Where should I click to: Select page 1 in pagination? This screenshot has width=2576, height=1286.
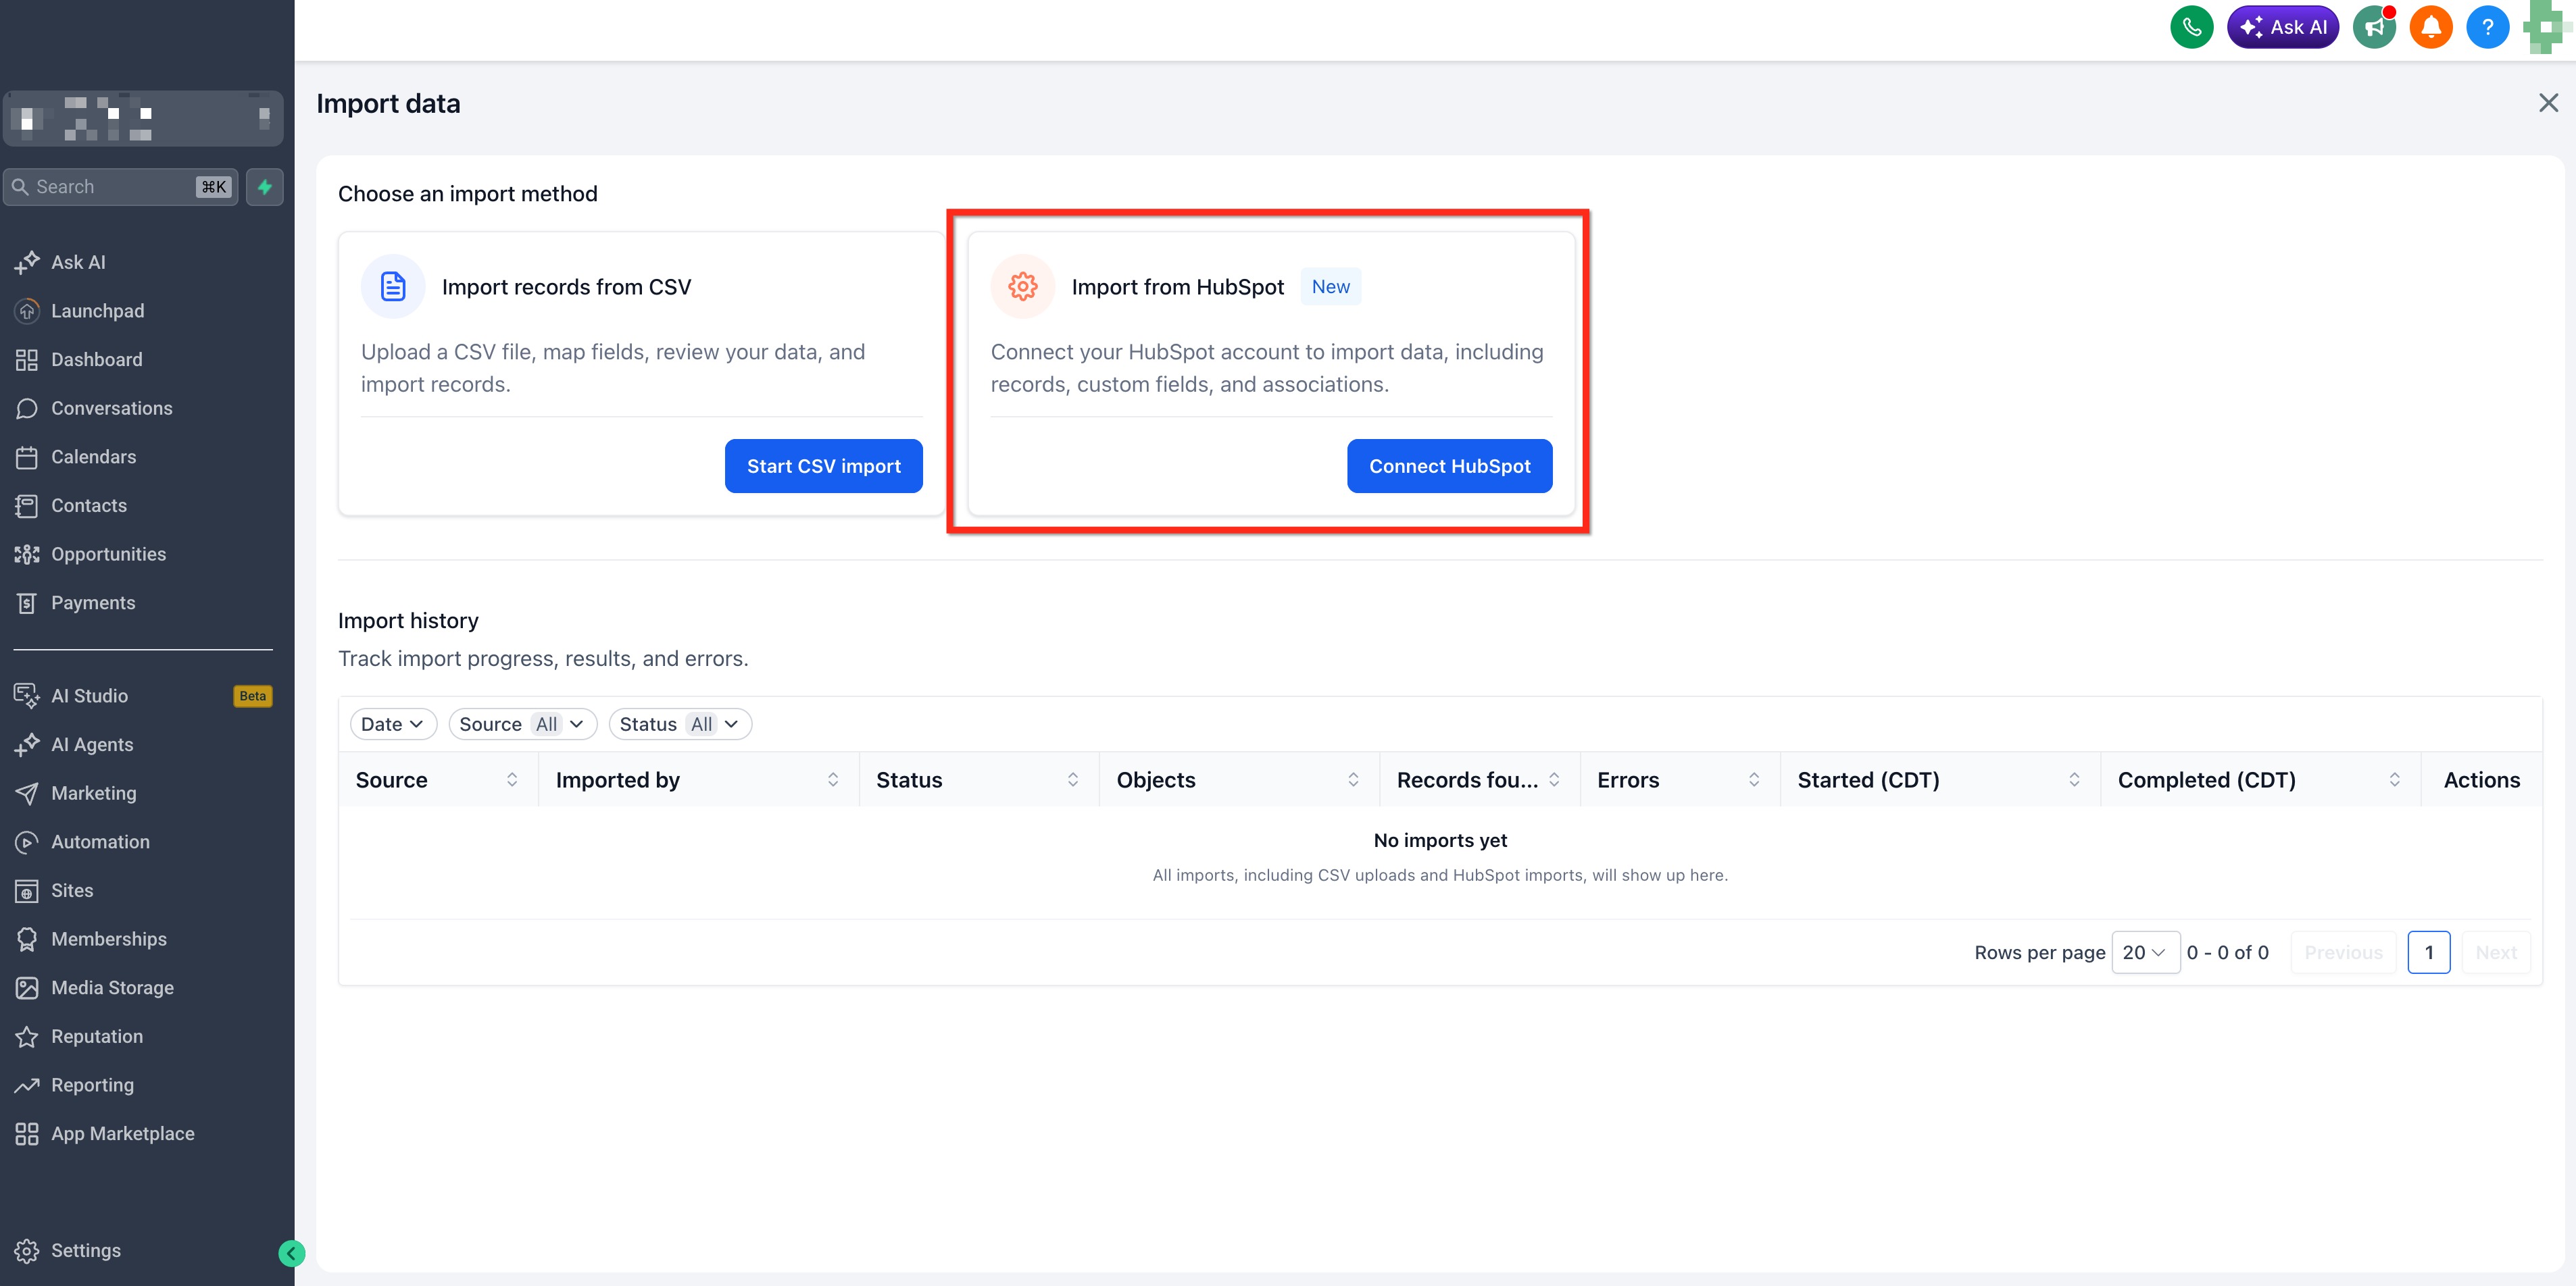coord(2428,952)
